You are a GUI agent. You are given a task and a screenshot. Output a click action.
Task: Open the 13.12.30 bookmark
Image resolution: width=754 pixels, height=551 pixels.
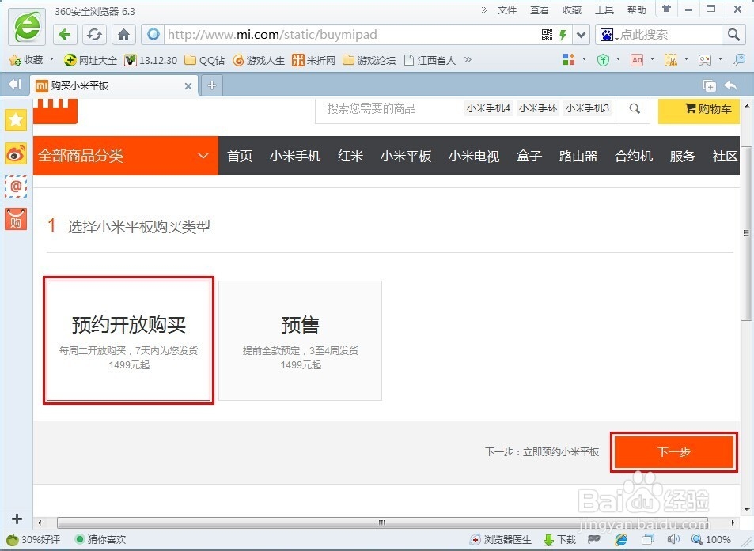150,60
